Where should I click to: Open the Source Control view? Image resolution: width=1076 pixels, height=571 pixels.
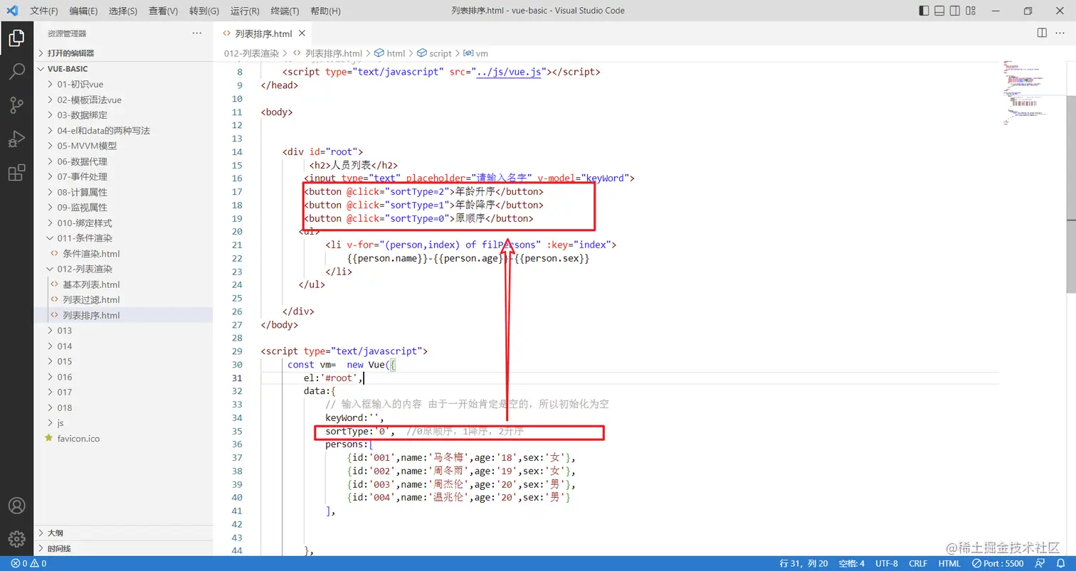pos(16,105)
